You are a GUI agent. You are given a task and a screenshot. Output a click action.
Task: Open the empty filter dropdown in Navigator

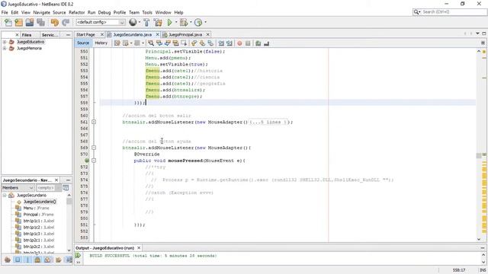coord(48,188)
